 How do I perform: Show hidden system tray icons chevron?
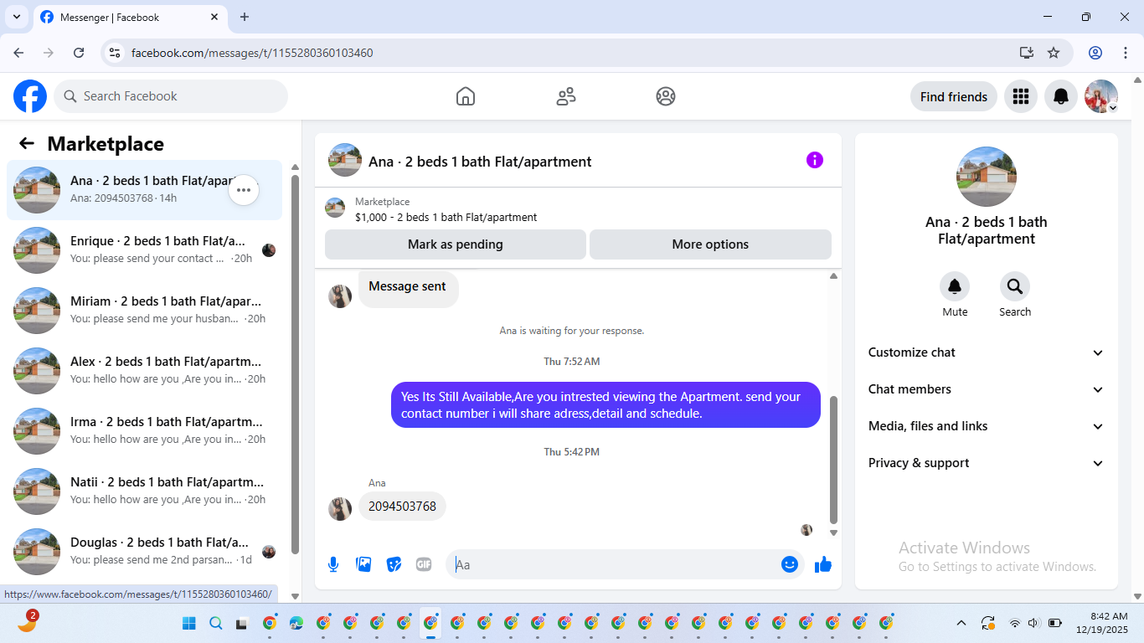[961, 623]
